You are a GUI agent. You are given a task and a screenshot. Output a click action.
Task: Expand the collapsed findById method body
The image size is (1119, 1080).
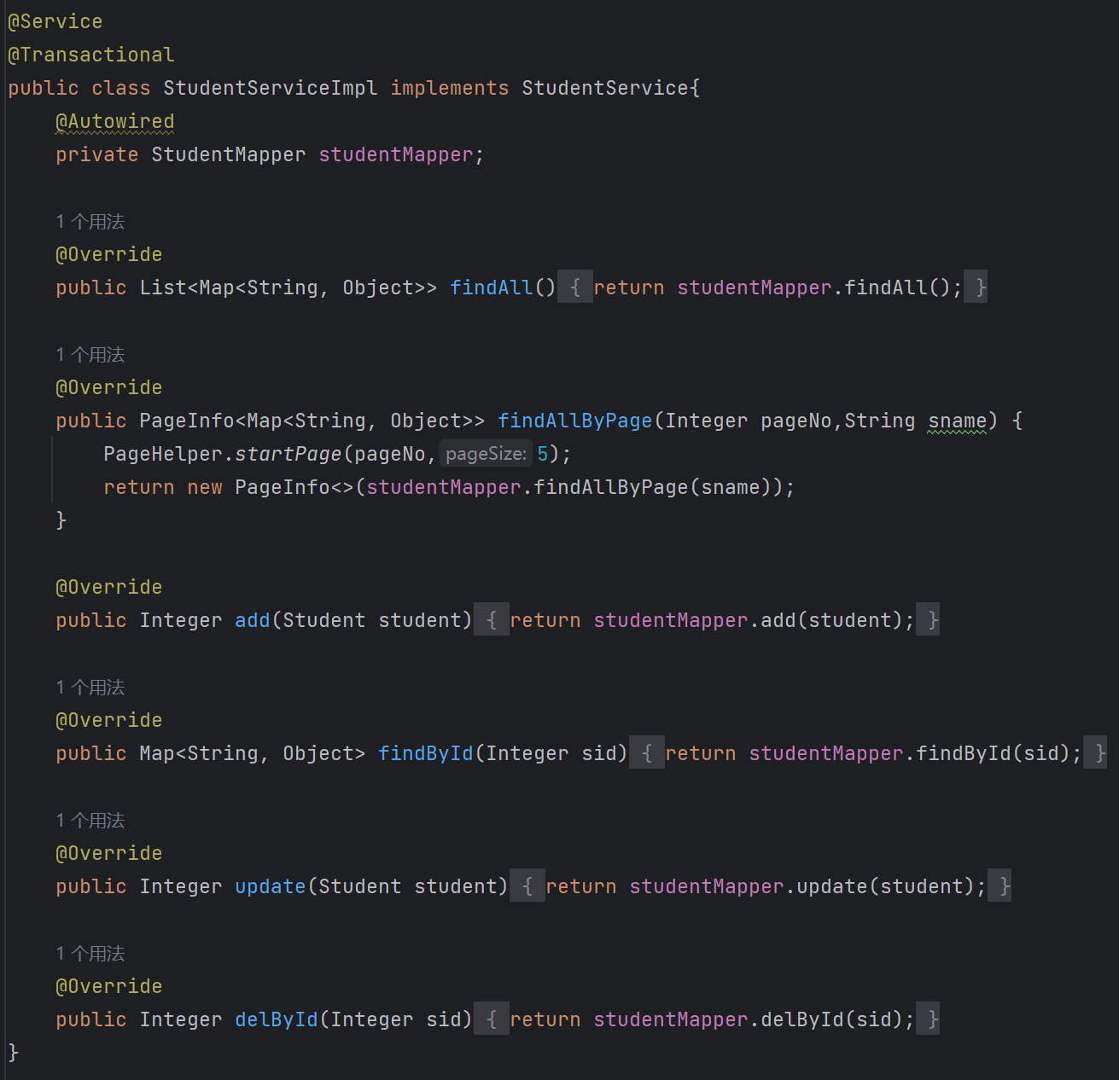click(x=647, y=753)
